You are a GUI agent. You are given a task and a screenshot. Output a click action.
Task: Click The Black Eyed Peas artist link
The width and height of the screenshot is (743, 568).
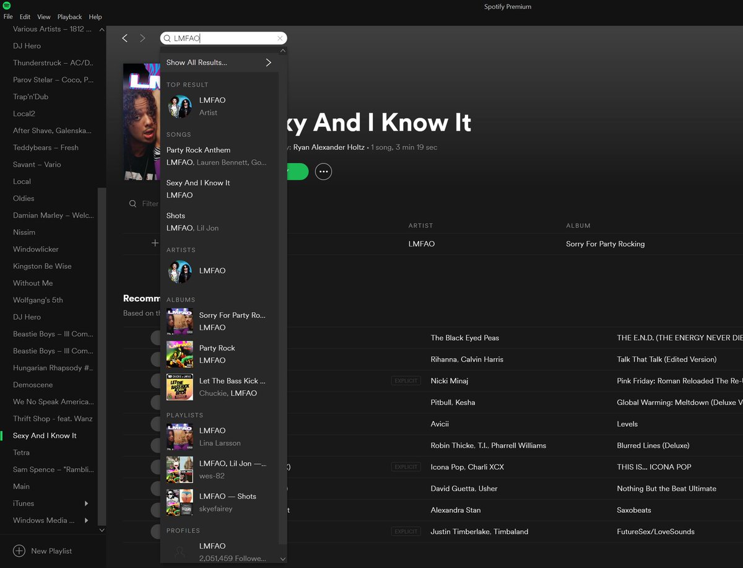(465, 338)
